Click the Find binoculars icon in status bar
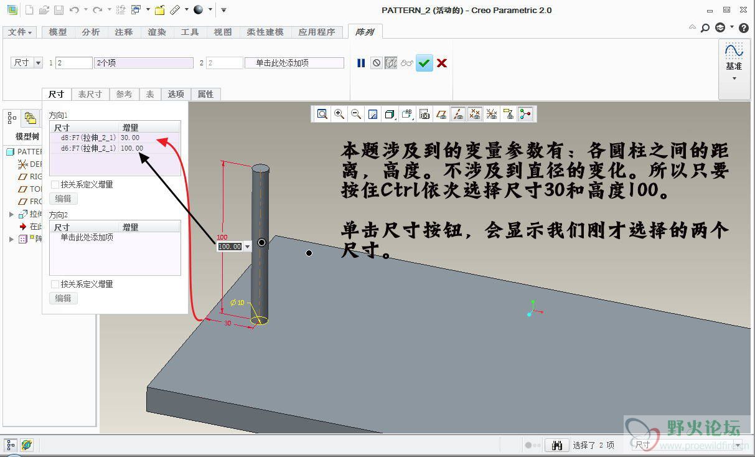The image size is (755, 457). coord(557,445)
